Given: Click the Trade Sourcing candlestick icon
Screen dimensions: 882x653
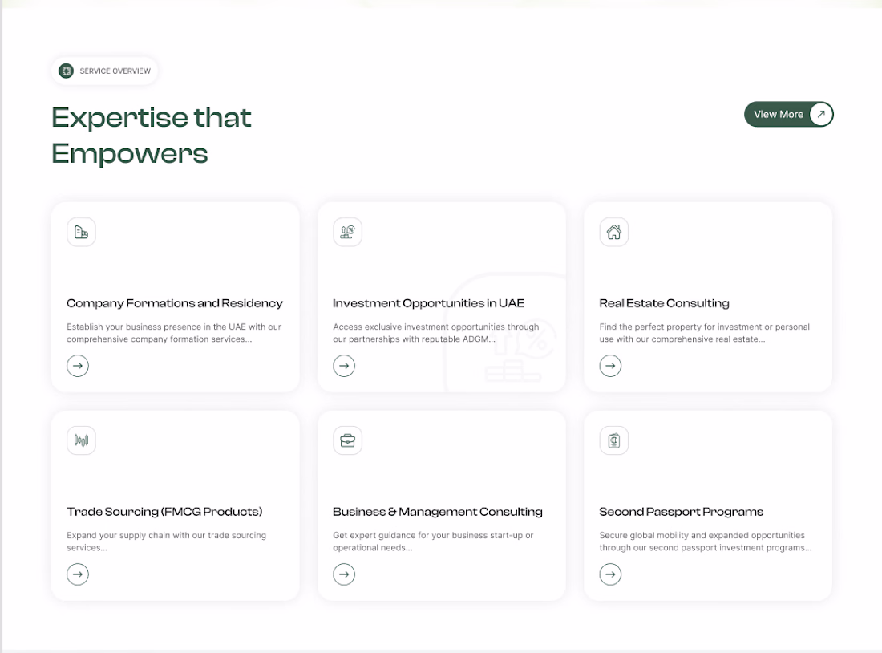Looking at the screenshot, I should point(81,440).
